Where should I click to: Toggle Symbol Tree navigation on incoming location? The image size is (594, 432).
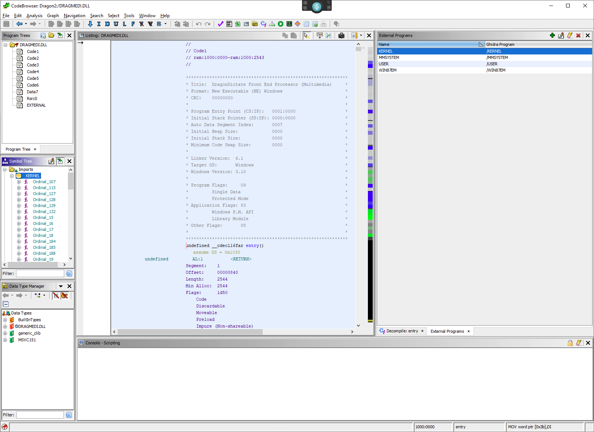[60, 161]
